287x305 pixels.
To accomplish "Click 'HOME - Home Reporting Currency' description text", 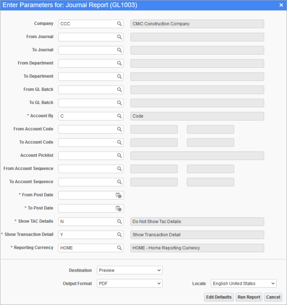I will [x=166, y=248].
